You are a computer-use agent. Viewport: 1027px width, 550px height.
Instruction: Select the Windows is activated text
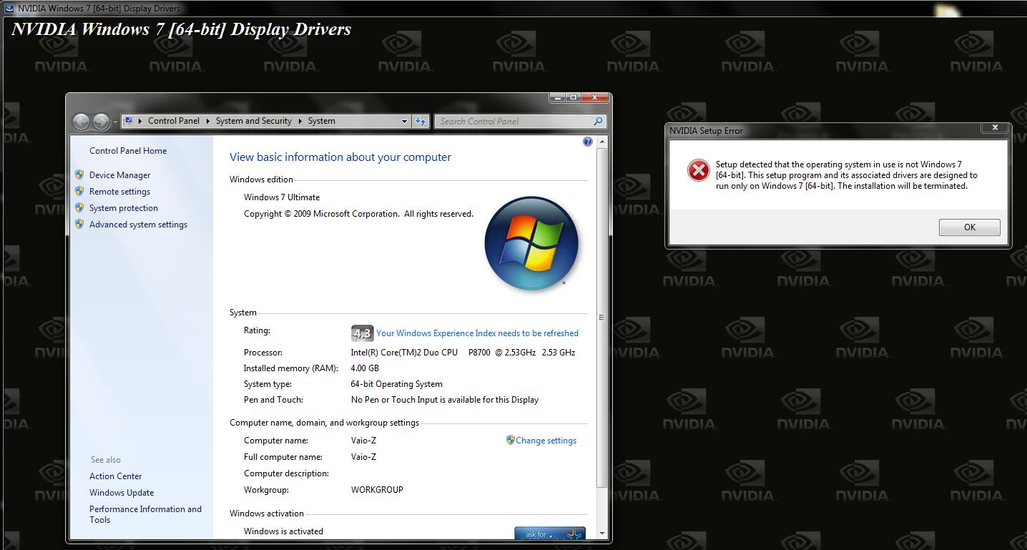tap(283, 531)
